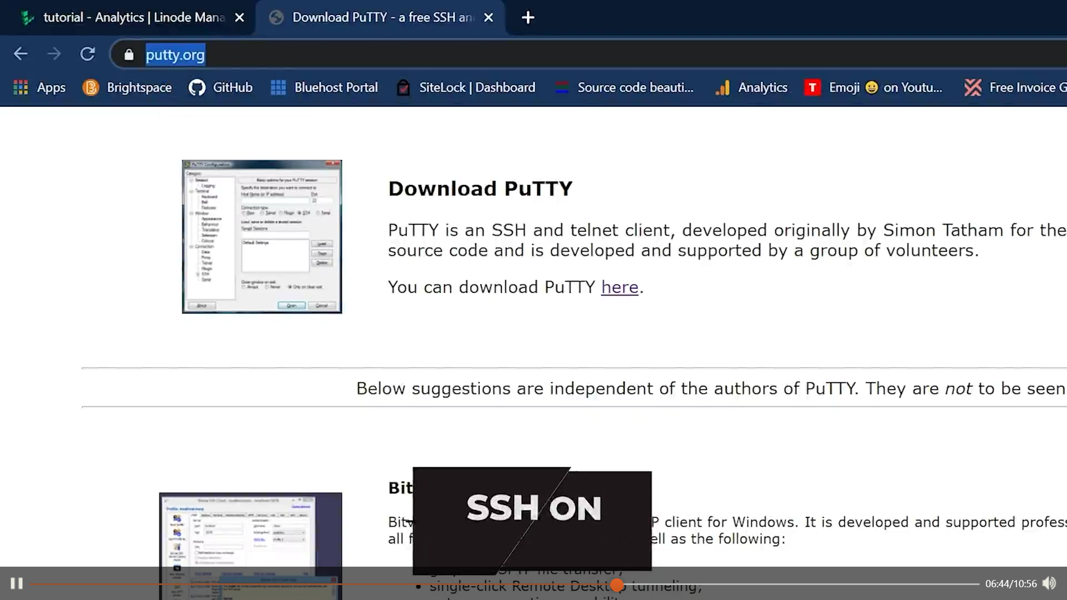The image size is (1067, 600).
Task: Mute the video with the speaker icon
Action: [1049, 583]
